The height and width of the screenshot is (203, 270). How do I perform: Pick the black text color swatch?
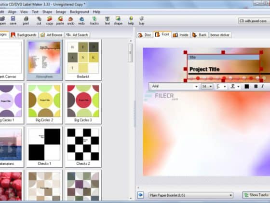pos(246,87)
